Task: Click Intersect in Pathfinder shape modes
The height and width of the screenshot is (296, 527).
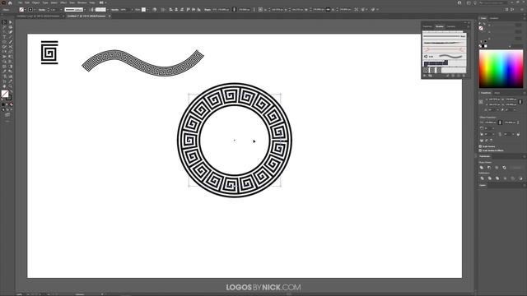Action: [497, 168]
